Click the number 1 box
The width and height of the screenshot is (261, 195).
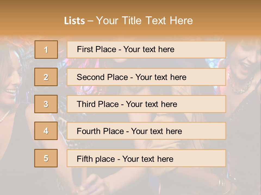click(x=46, y=50)
